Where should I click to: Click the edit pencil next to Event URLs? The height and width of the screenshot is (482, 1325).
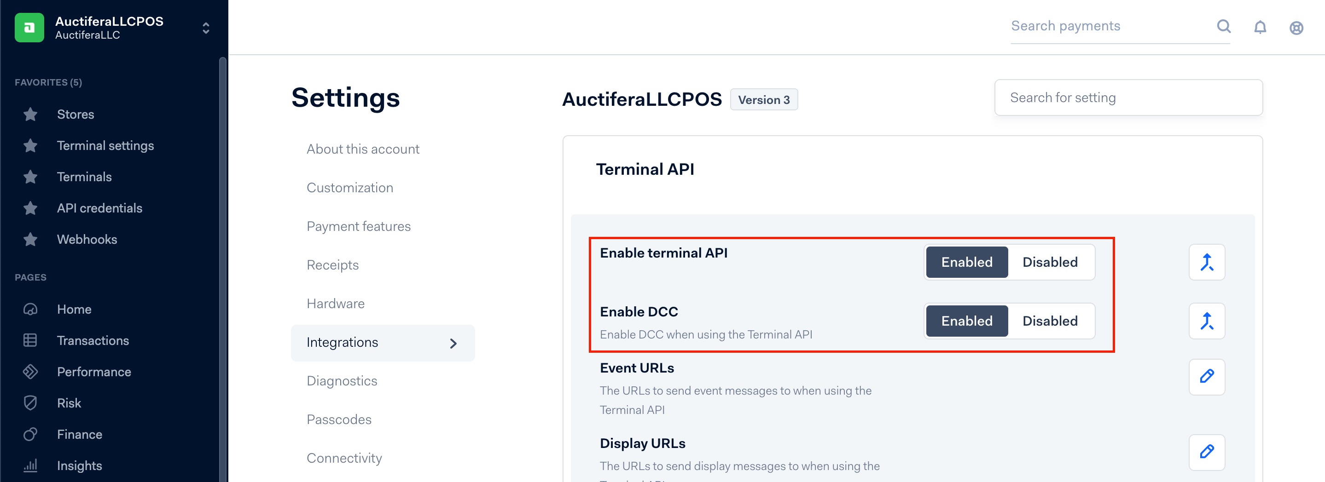click(1206, 377)
